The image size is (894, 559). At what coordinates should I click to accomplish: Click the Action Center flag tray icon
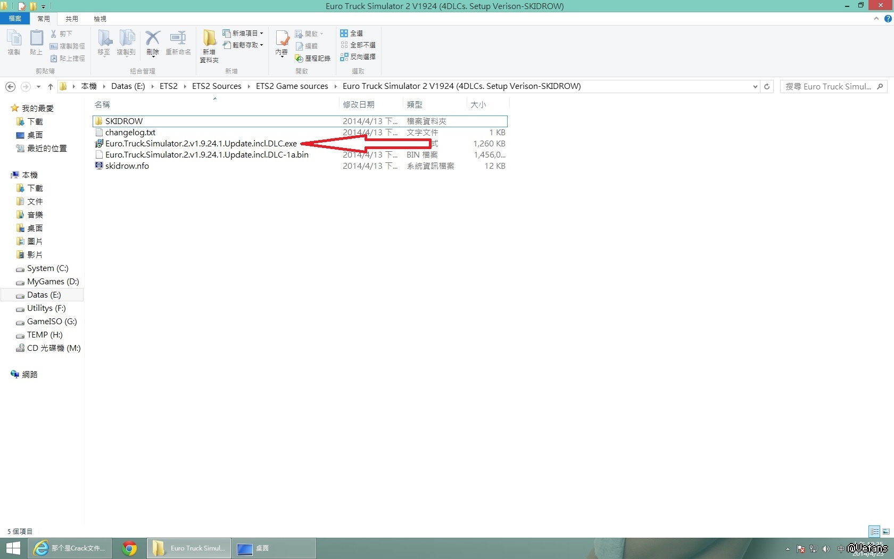801,548
